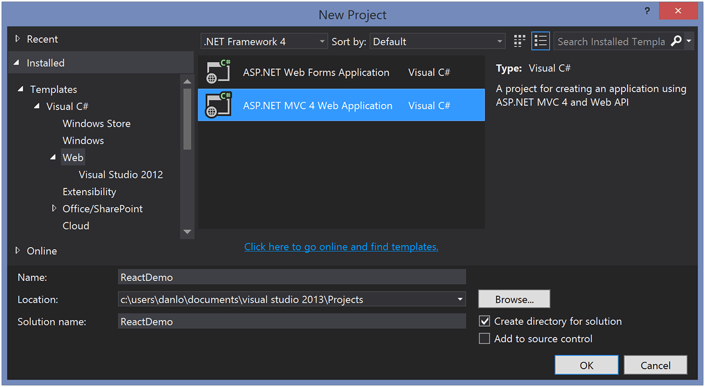Open the Sort by Default dropdown
Screen dimensions: 705x387
437,42
